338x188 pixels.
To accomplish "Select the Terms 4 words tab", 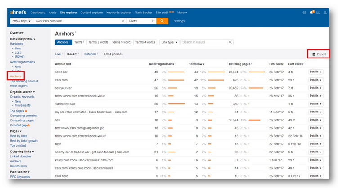I will pos(145,42).
